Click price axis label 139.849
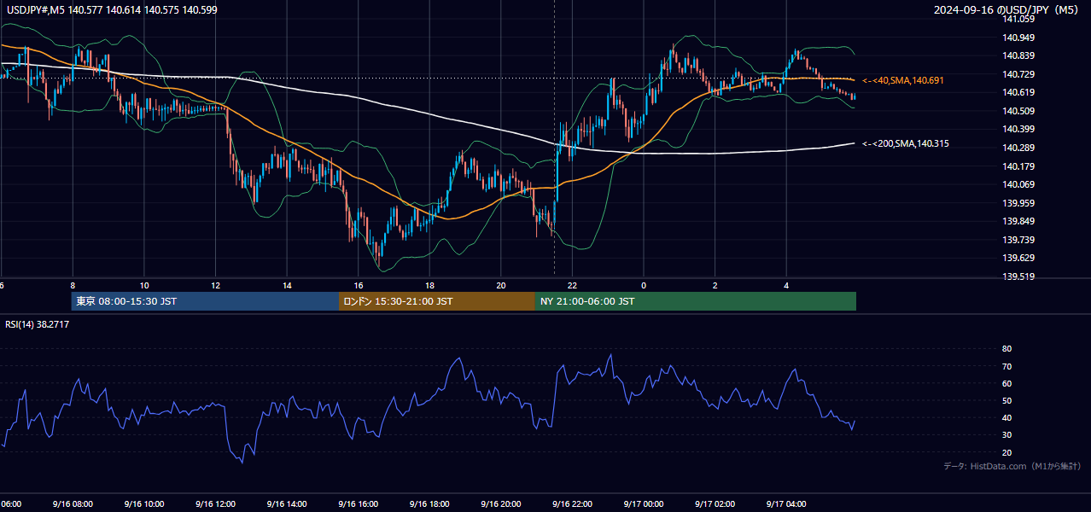Screen dimensions: 1091x512 (x=1018, y=222)
